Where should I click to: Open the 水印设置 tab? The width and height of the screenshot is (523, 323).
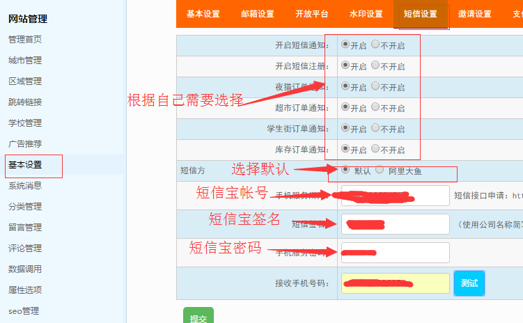pyautogui.click(x=366, y=14)
